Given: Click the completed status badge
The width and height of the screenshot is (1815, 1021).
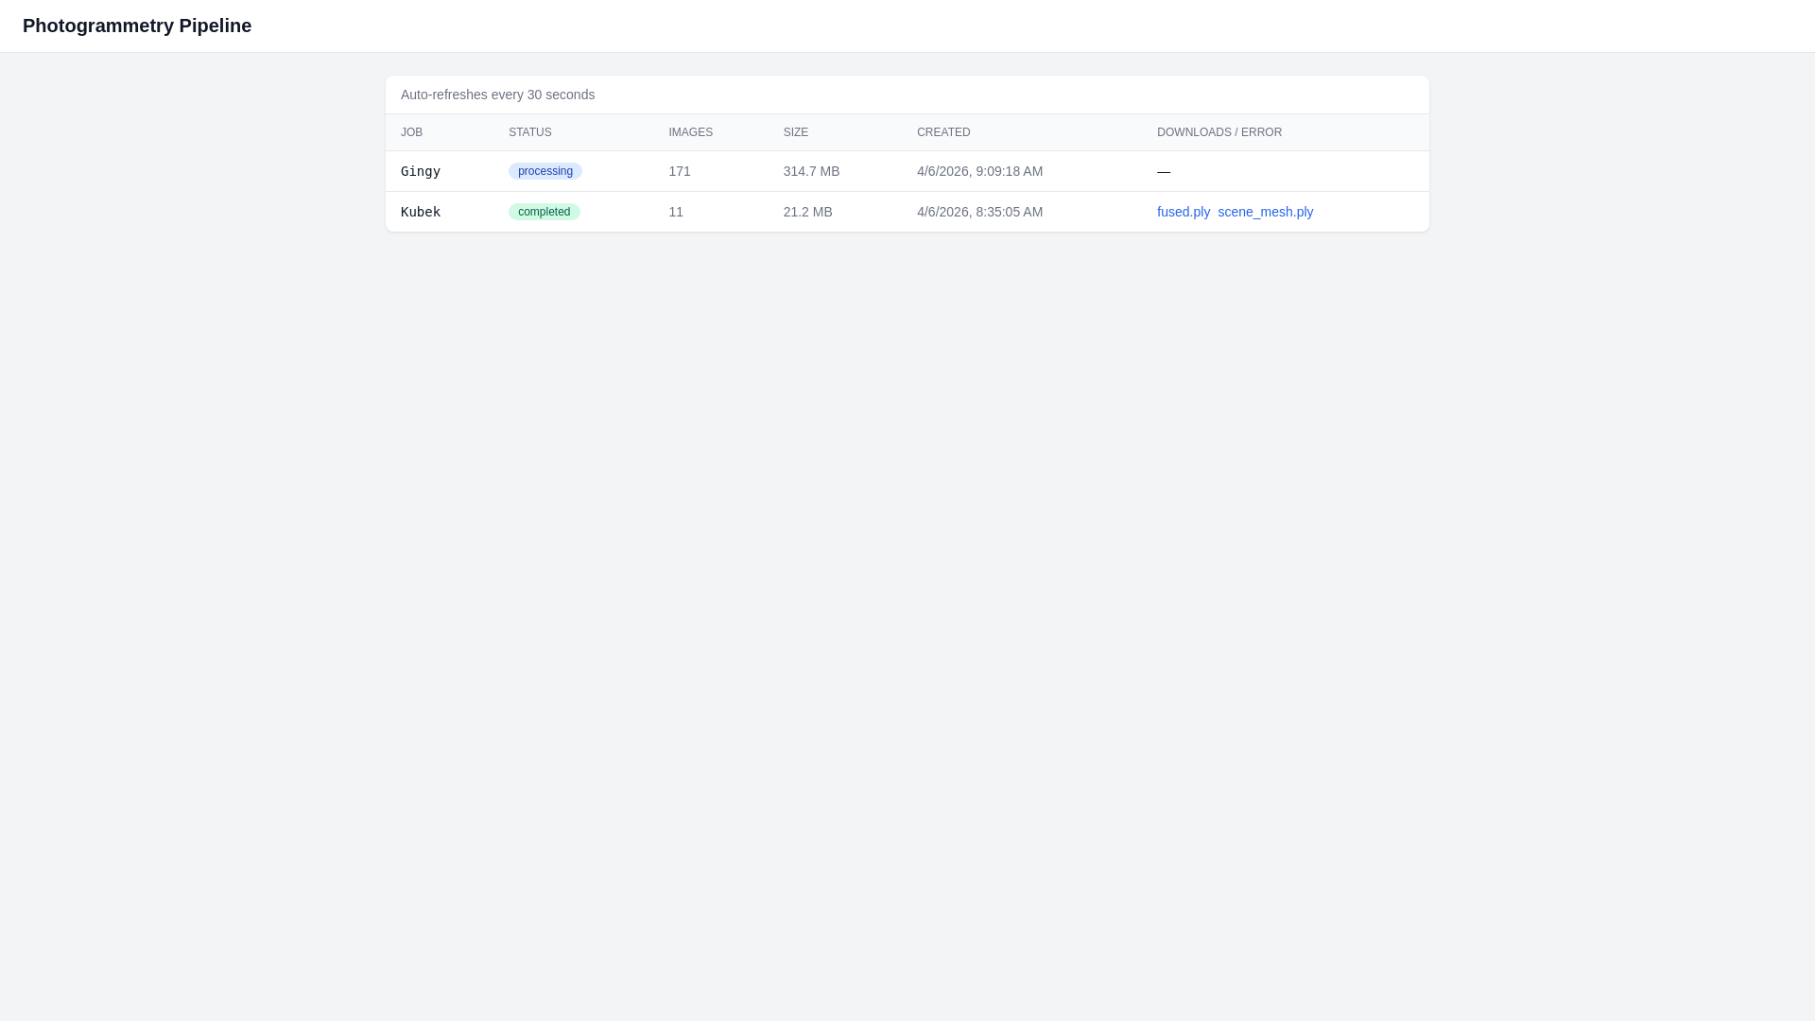Looking at the screenshot, I should [544, 212].
